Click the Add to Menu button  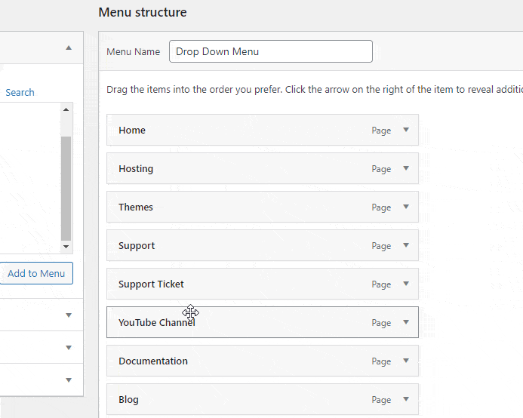click(36, 273)
